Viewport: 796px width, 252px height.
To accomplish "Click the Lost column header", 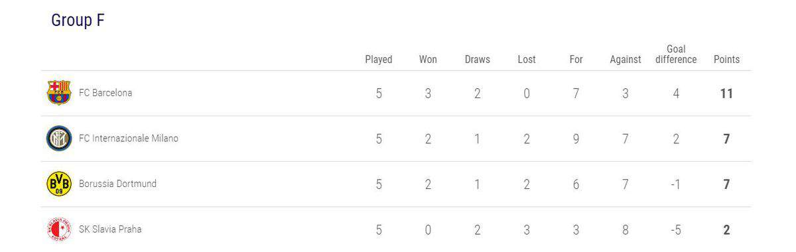I will 527,60.
